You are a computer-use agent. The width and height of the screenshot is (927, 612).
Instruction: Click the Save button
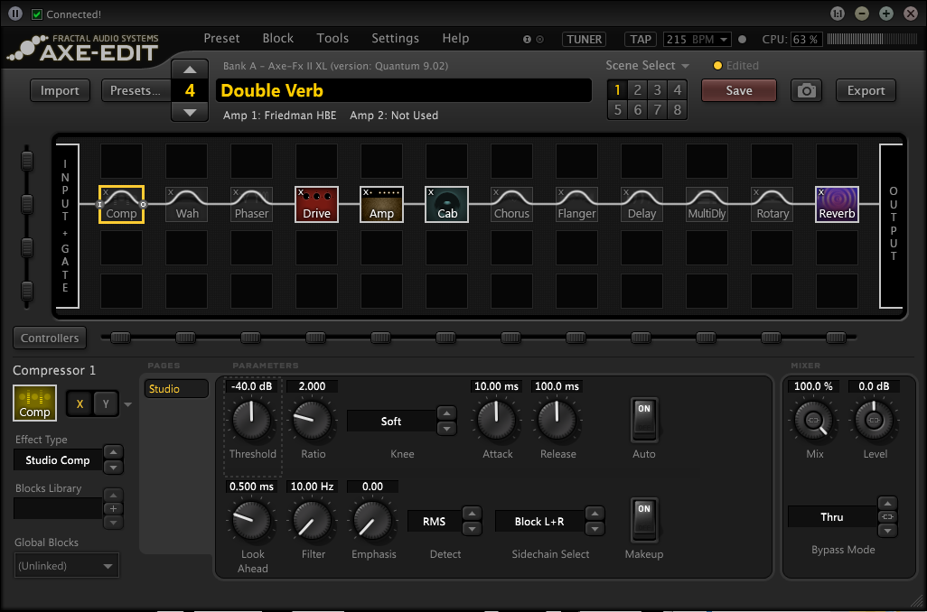pos(739,90)
